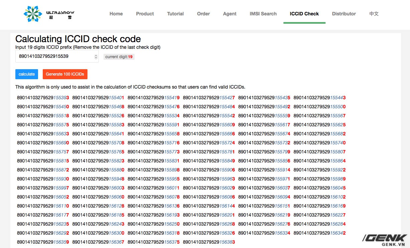Select generated ICCID ending in 155500

pyautogui.click(x=320, y=107)
